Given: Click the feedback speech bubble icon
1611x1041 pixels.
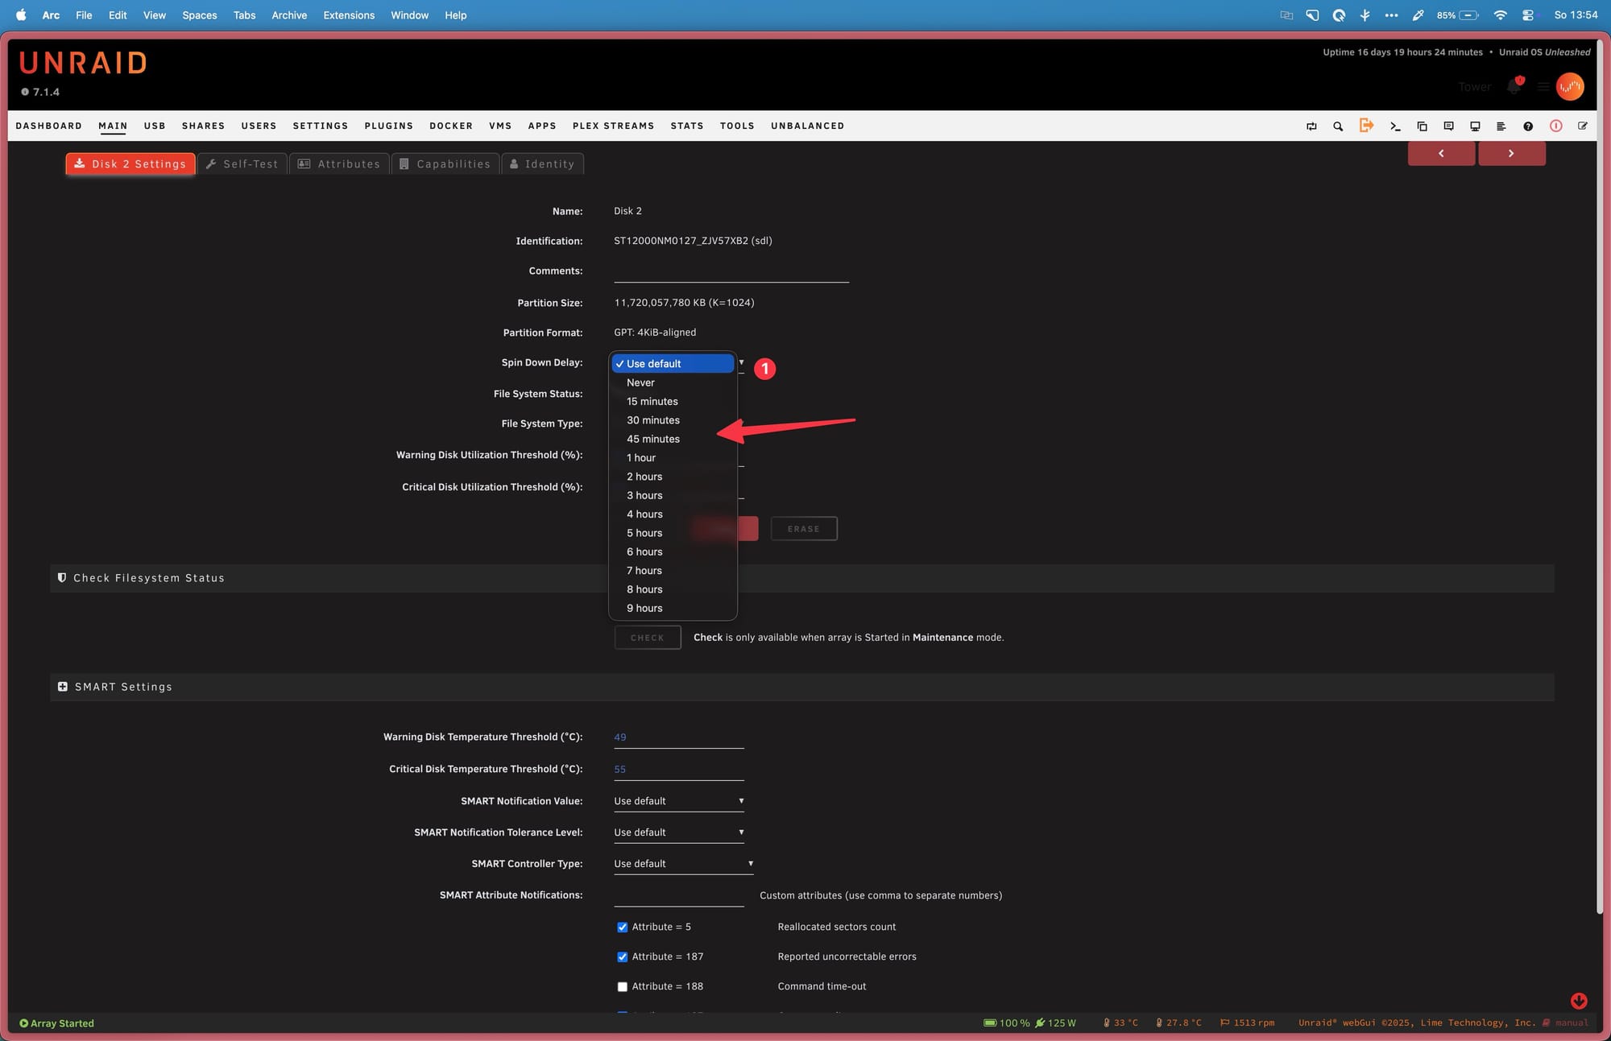Looking at the screenshot, I should [1448, 126].
